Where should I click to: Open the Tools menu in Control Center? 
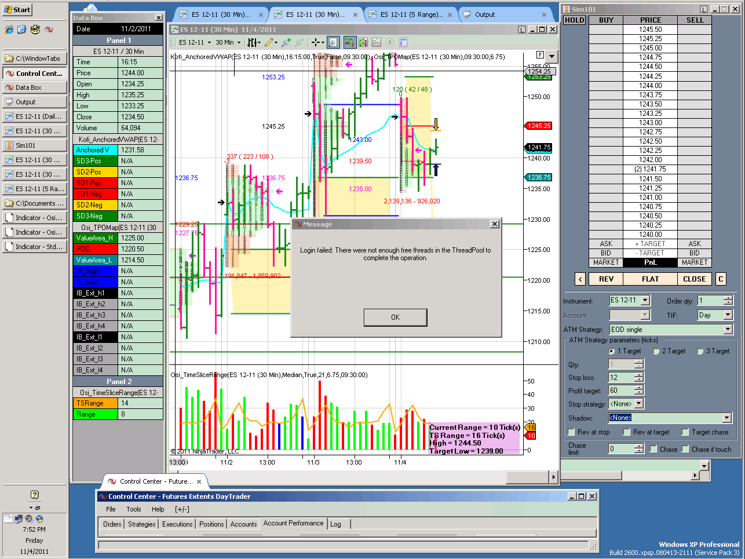pos(134,509)
